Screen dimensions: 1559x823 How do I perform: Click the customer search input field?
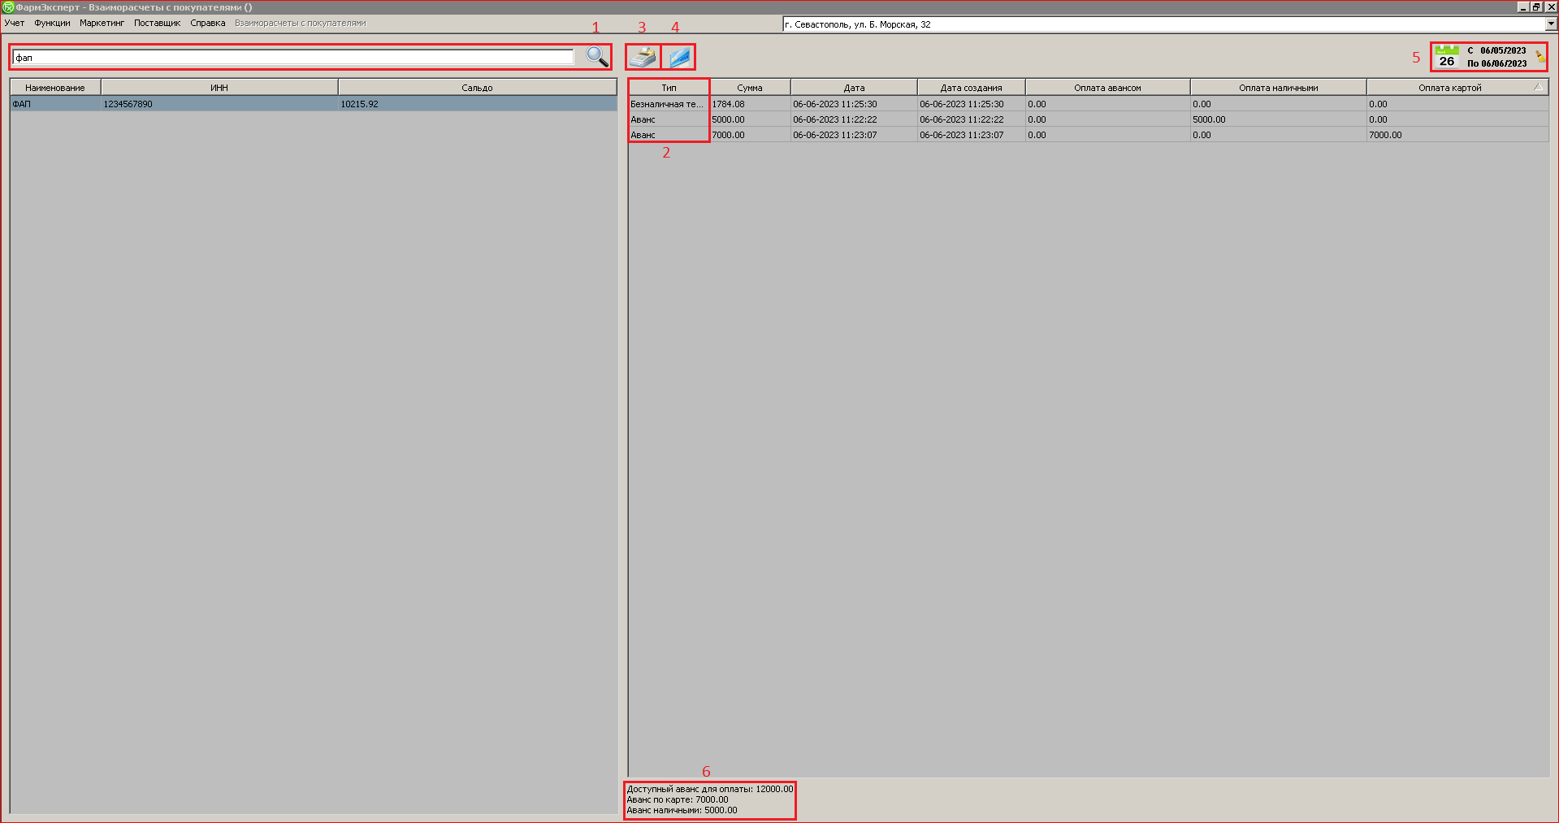tap(292, 58)
